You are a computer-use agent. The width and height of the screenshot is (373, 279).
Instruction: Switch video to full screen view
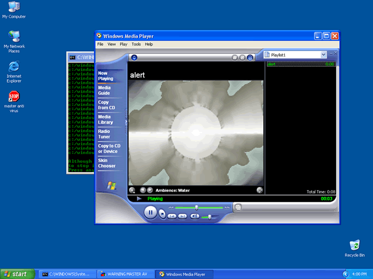click(259, 190)
